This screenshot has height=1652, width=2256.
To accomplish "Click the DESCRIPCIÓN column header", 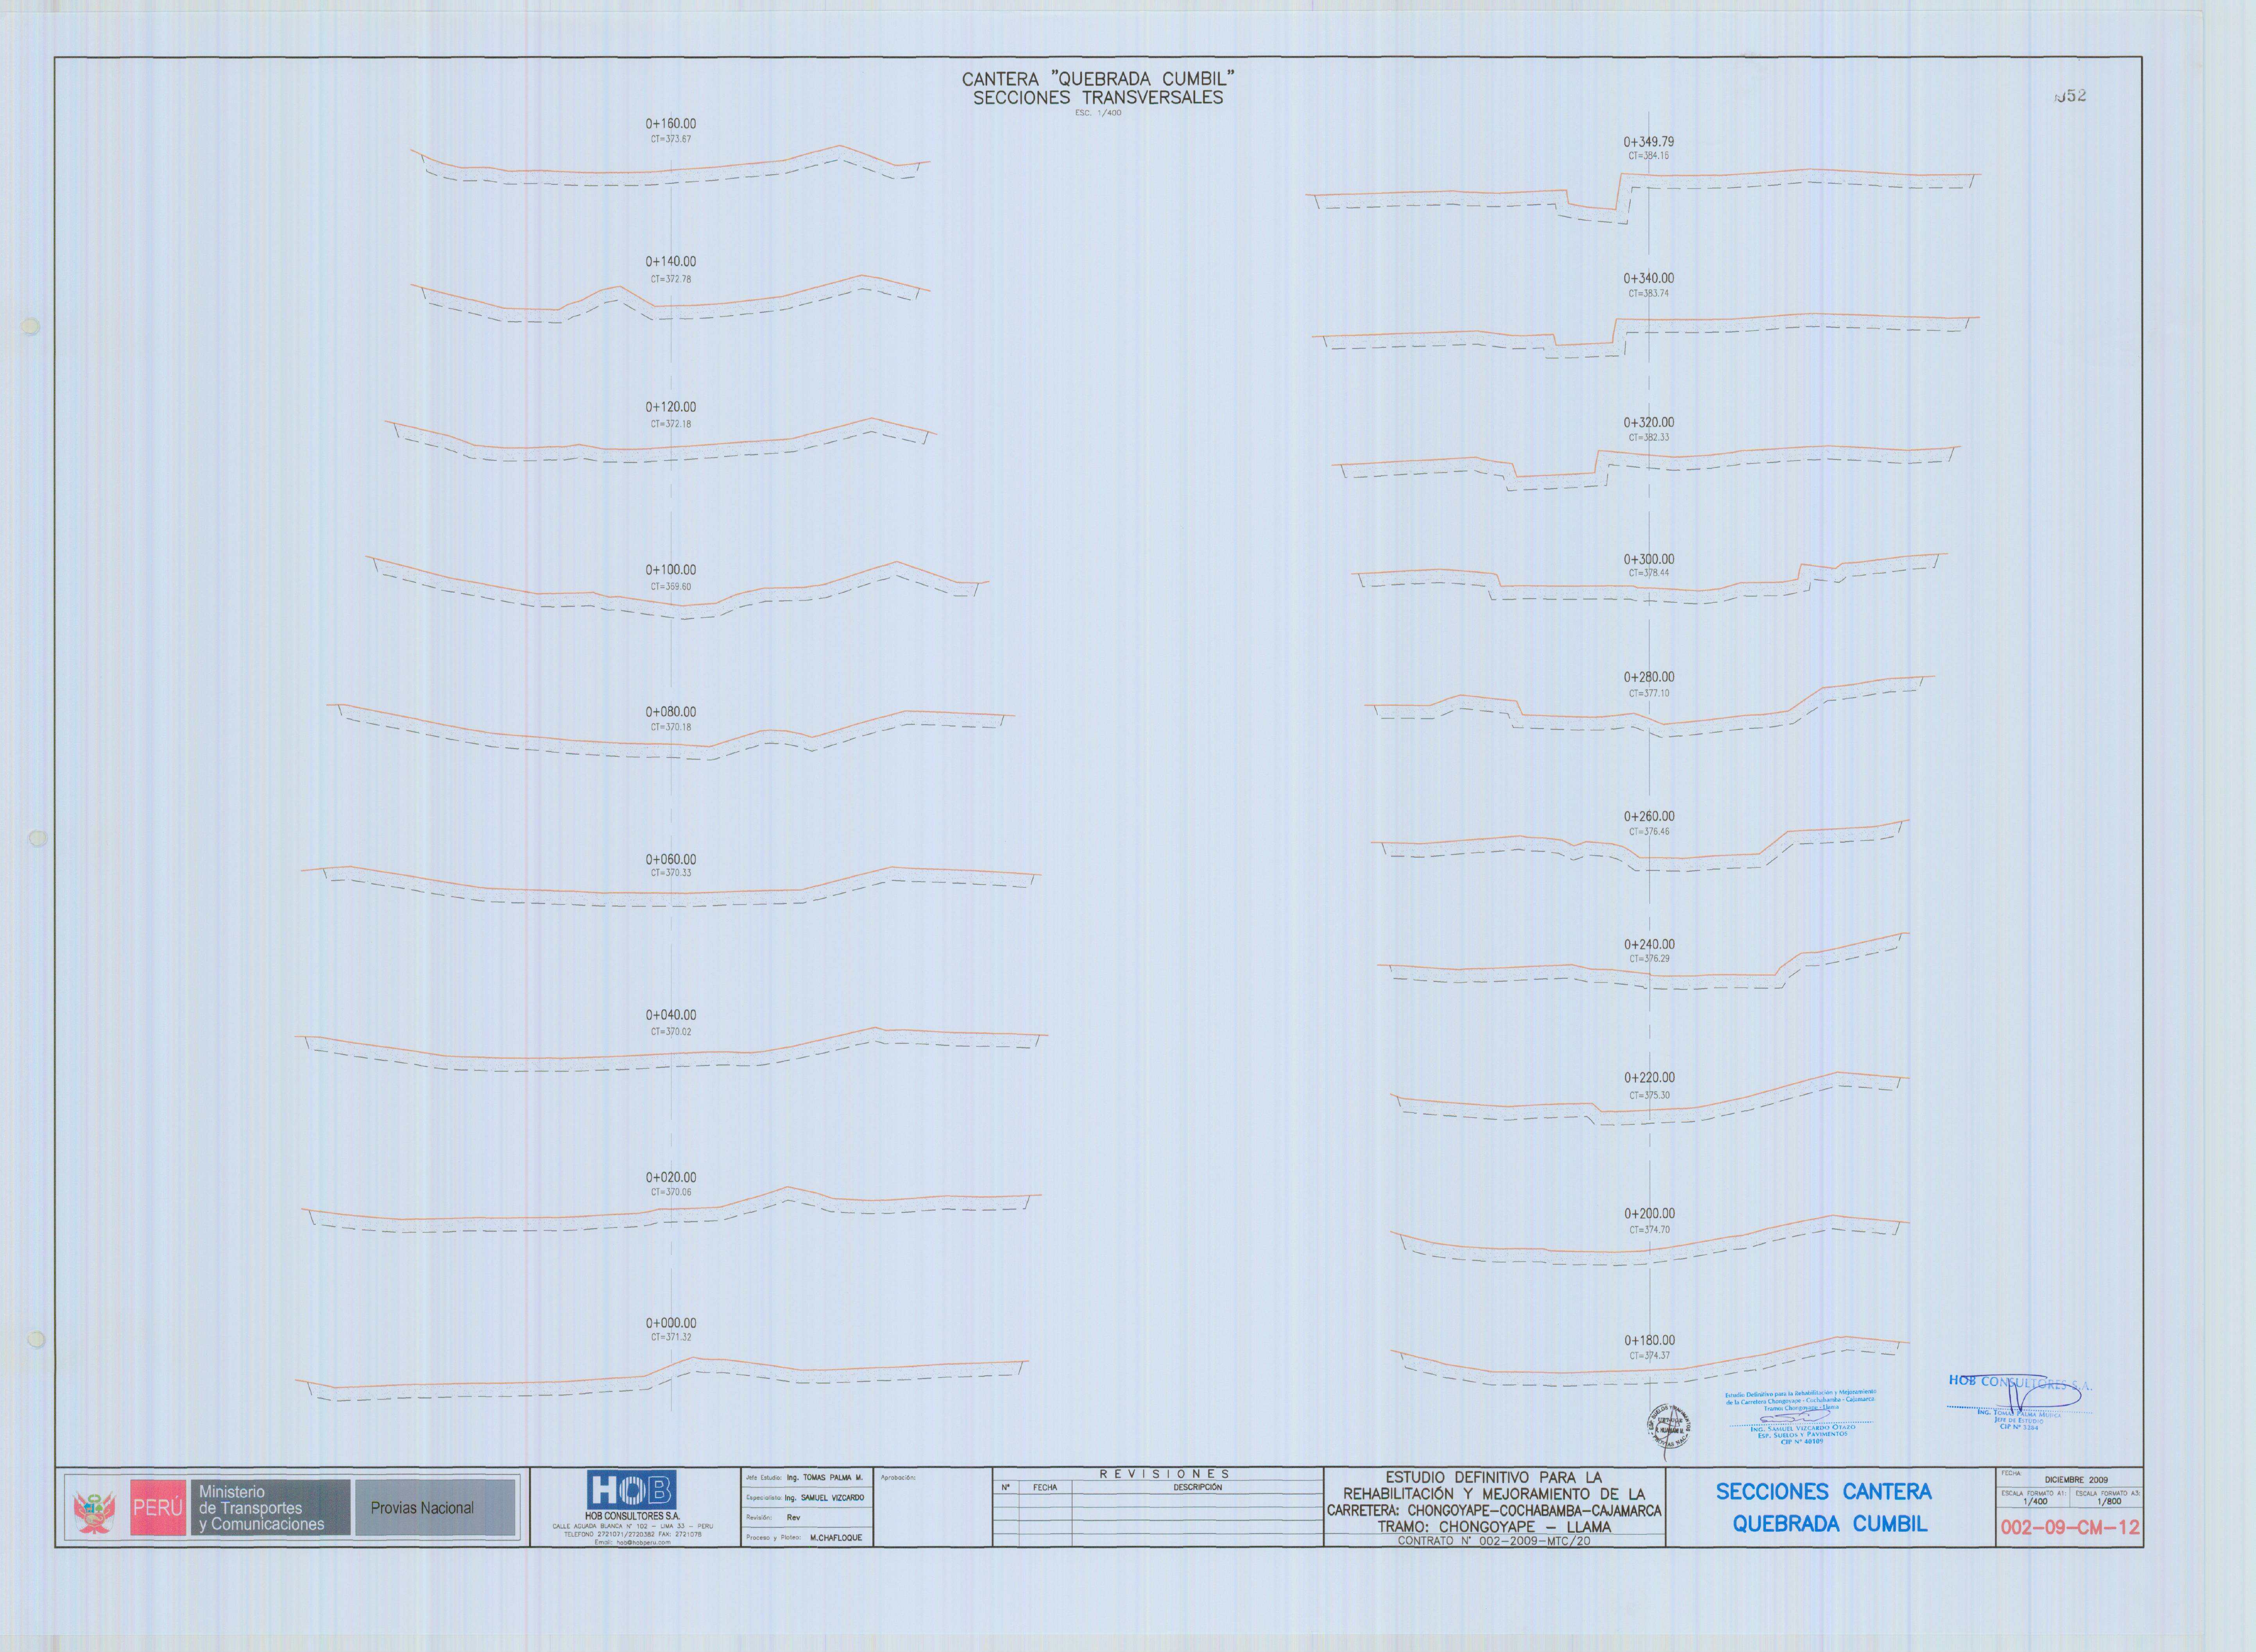I will pyautogui.click(x=1198, y=1487).
